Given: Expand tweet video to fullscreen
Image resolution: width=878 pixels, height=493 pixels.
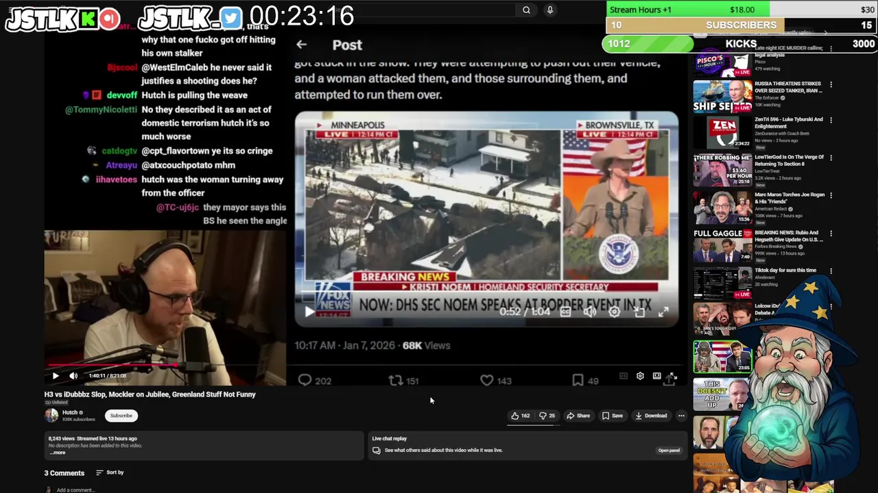Looking at the screenshot, I should click(x=663, y=312).
